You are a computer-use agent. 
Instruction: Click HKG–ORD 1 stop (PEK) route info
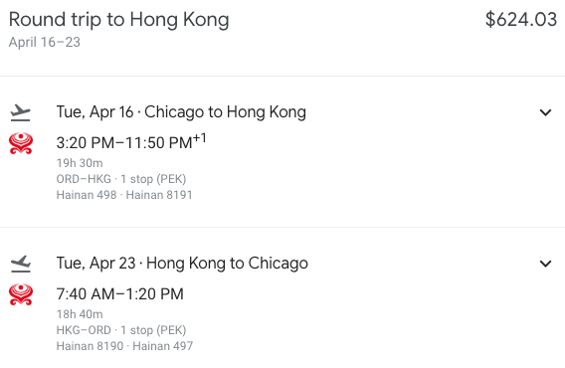pyautogui.click(x=121, y=330)
